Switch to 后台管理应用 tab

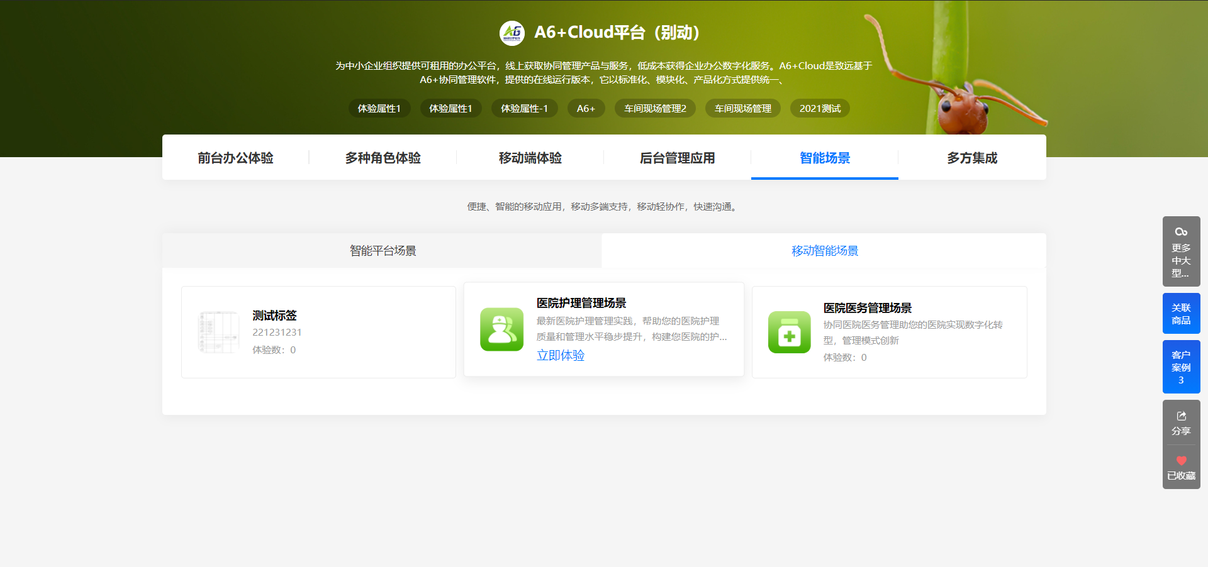coord(677,158)
